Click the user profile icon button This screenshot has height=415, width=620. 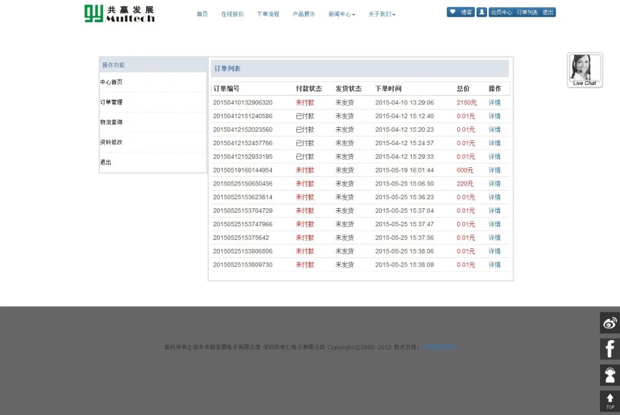(x=481, y=12)
